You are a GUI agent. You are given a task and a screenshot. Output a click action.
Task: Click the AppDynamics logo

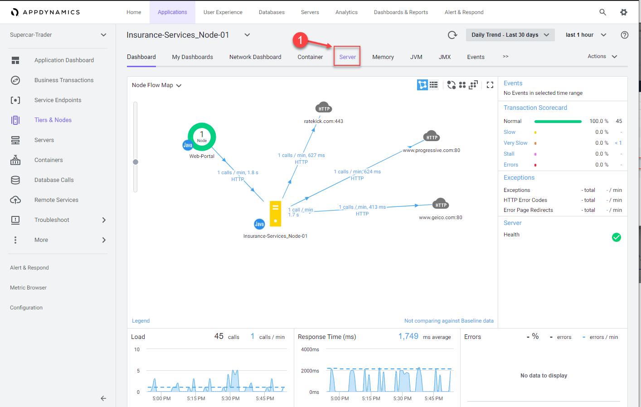[x=45, y=12]
